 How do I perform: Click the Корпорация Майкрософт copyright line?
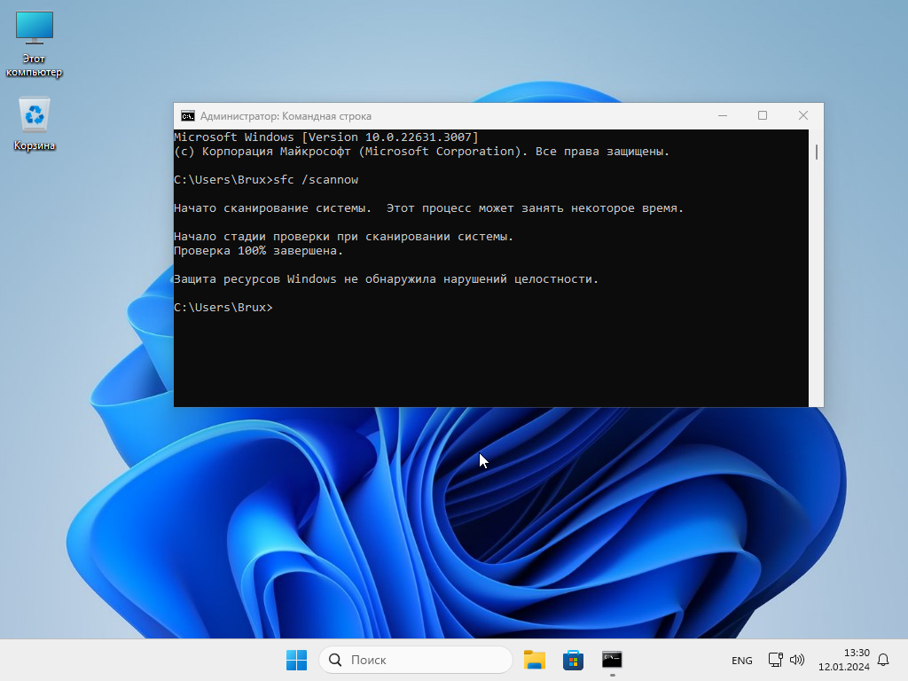421,152
